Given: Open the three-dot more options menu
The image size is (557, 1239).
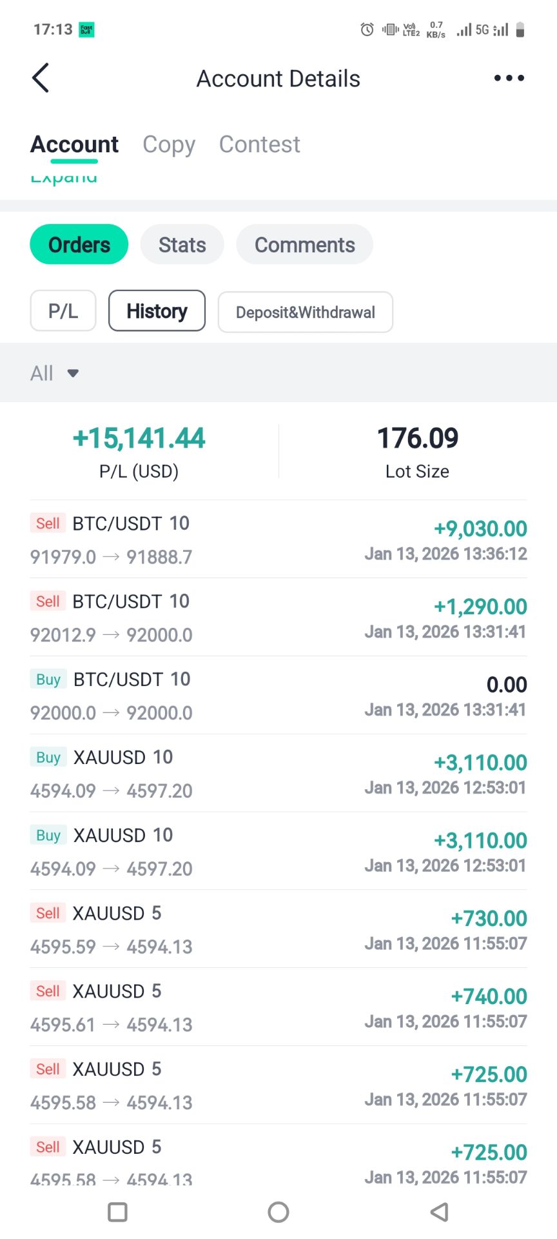Looking at the screenshot, I should point(509,78).
